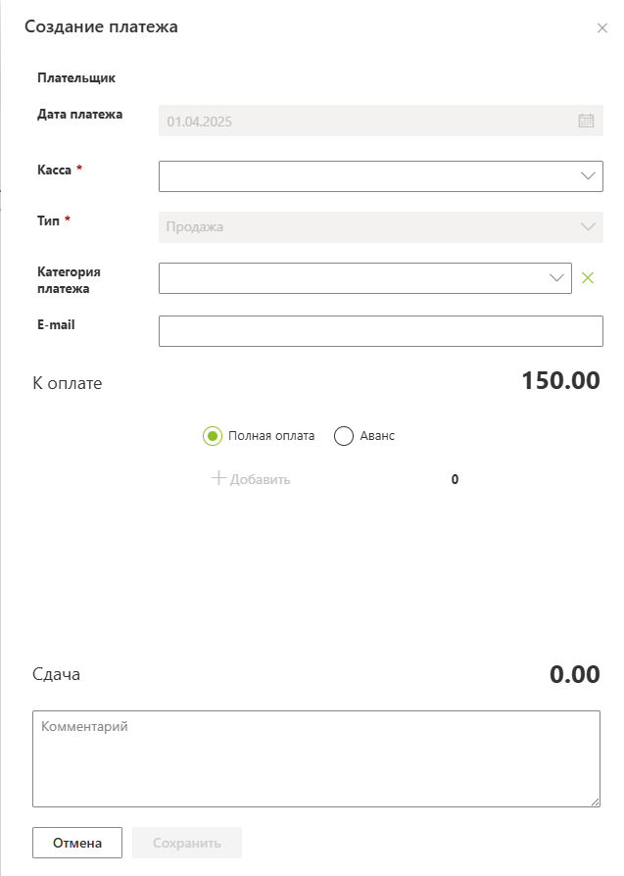Click the date text 01.04.2025
The image size is (624, 876).
200,122
